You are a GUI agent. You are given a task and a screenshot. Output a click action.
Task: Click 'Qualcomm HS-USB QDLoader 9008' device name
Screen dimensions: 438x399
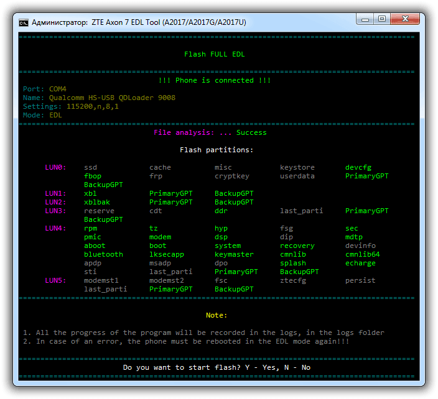112,98
